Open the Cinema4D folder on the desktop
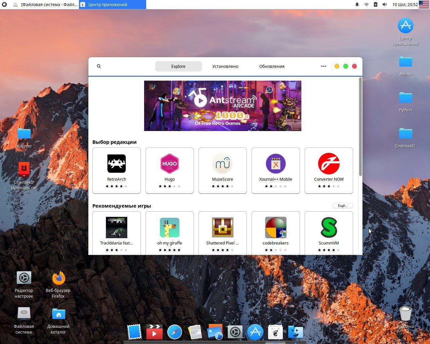430x344 pixels. coord(405,137)
